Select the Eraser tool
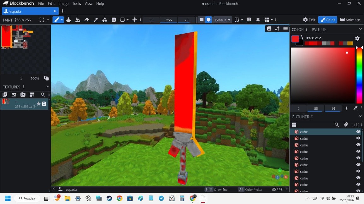This screenshot has height=204, width=364. point(87,20)
